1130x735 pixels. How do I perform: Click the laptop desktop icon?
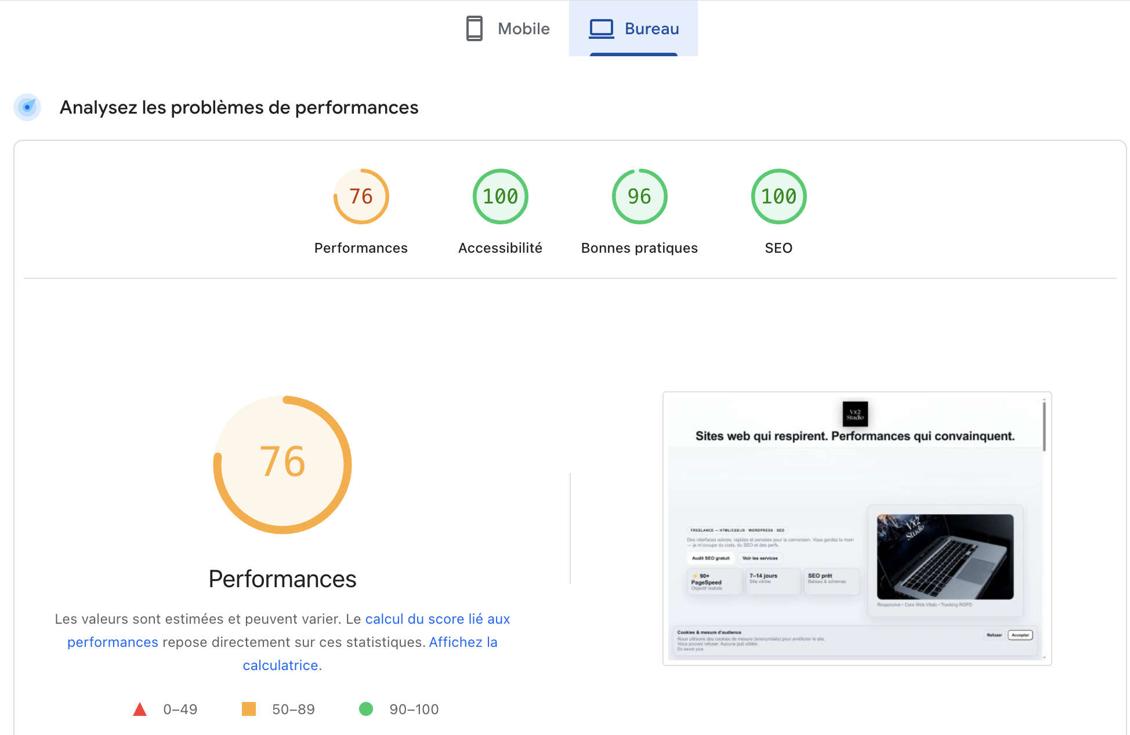click(601, 28)
